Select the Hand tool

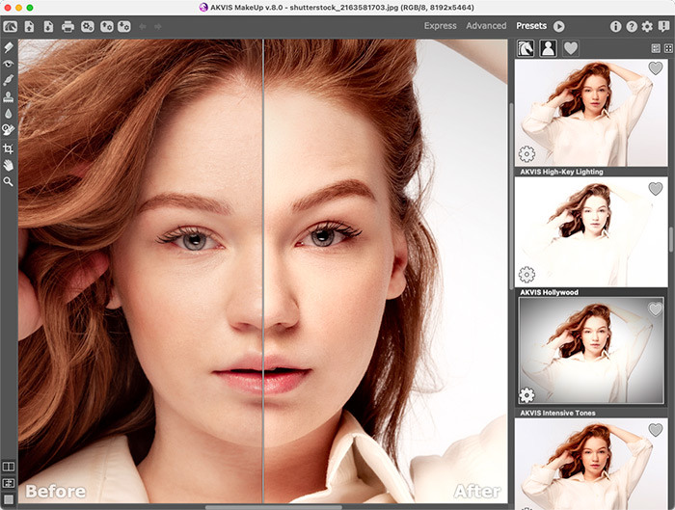pyautogui.click(x=9, y=165)
